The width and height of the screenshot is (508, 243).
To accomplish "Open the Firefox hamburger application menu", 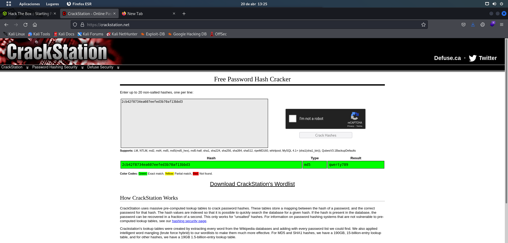I will (501, 25).
